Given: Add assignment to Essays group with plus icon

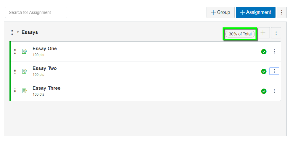Looking at the screenshot, I should pyautogui.click(x=263, y=33).
